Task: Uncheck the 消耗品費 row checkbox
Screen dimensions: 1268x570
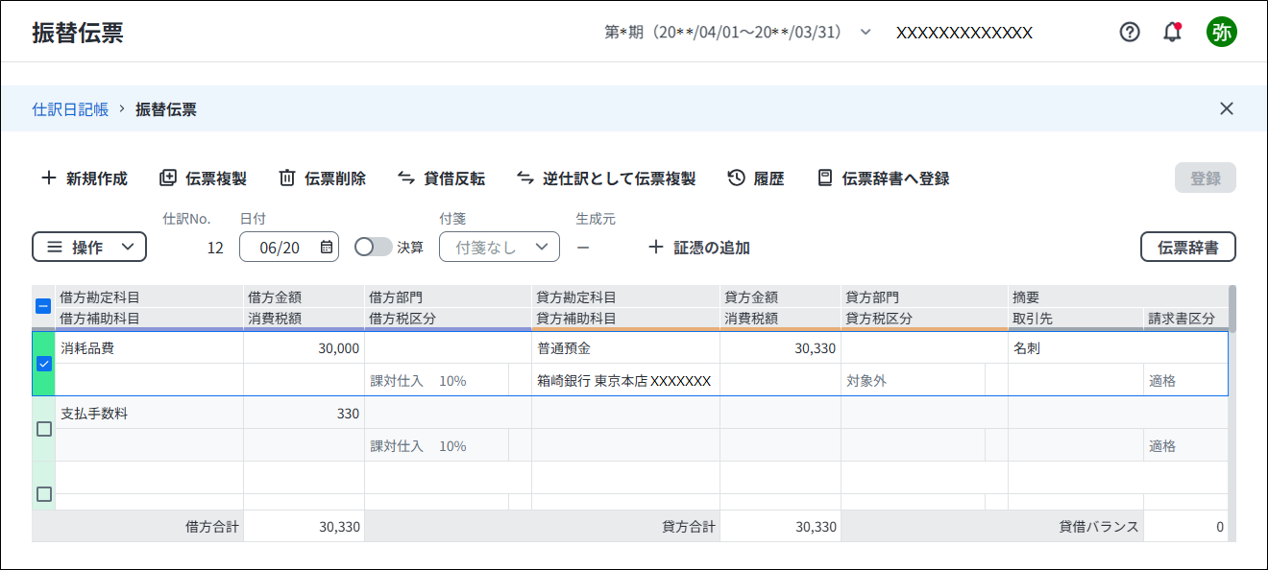Action: (43, 364)
